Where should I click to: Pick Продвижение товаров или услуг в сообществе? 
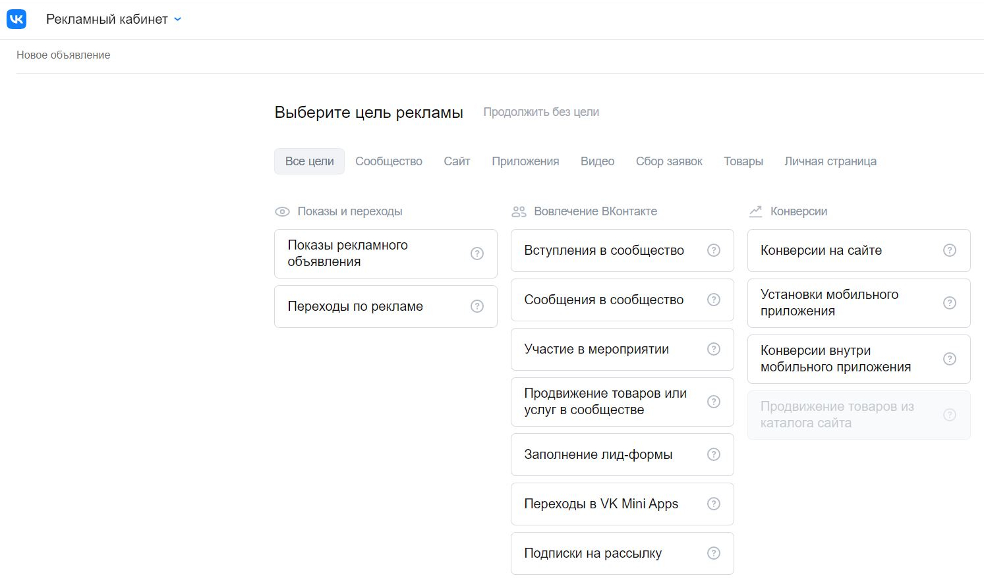point(622,402)
